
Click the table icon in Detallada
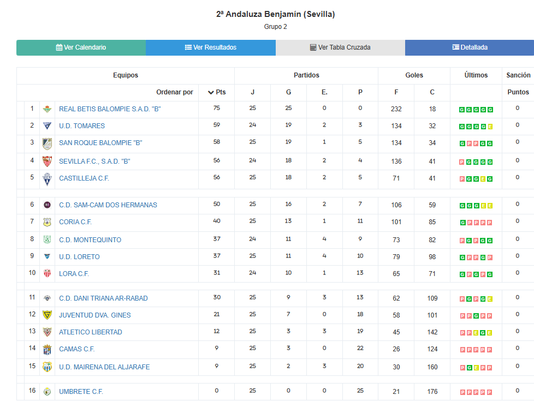pyautogui.click(x=456, y=47)
